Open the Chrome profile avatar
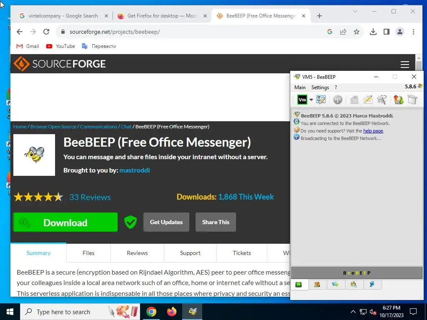 (x=400, y=32)
